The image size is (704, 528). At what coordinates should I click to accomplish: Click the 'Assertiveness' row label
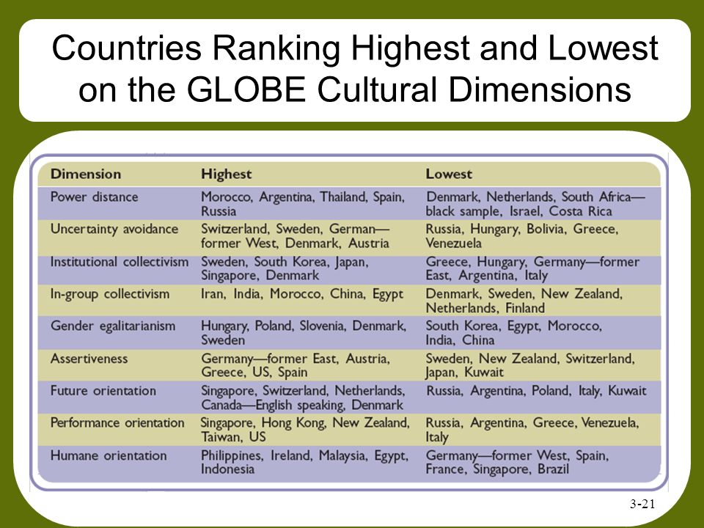tap(89, 359)
